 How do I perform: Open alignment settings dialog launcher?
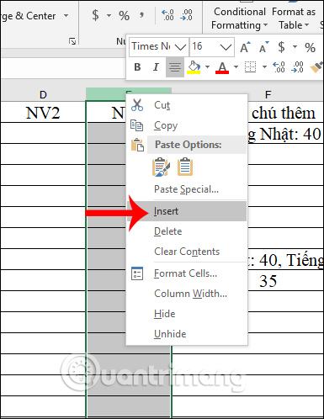coord(72,41)
